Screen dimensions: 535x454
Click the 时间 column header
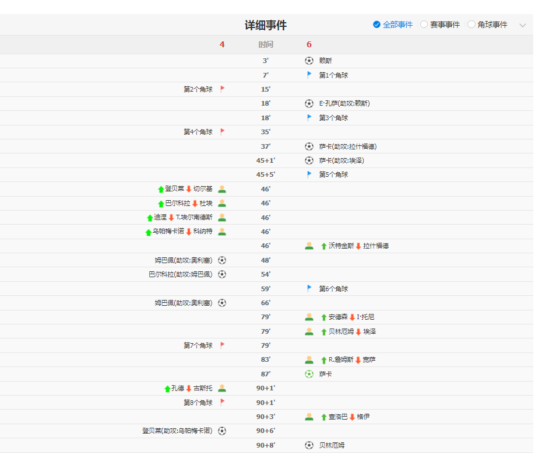point(266,44)
